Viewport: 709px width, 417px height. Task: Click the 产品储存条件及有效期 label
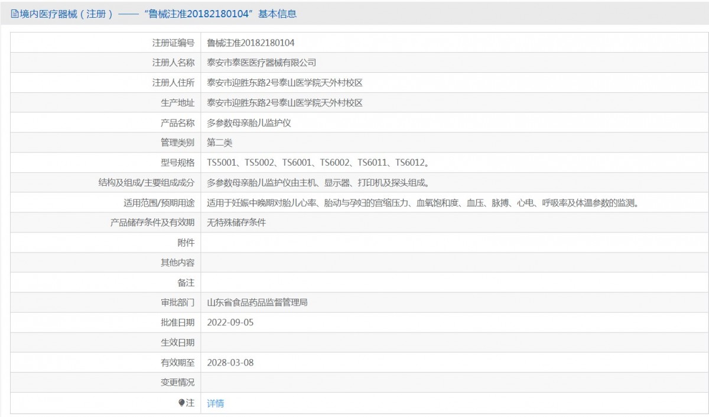(x=152, y=223)
